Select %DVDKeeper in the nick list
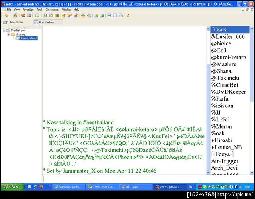The width and height of the screenshot is (255, 199). [x=230, y=92]
